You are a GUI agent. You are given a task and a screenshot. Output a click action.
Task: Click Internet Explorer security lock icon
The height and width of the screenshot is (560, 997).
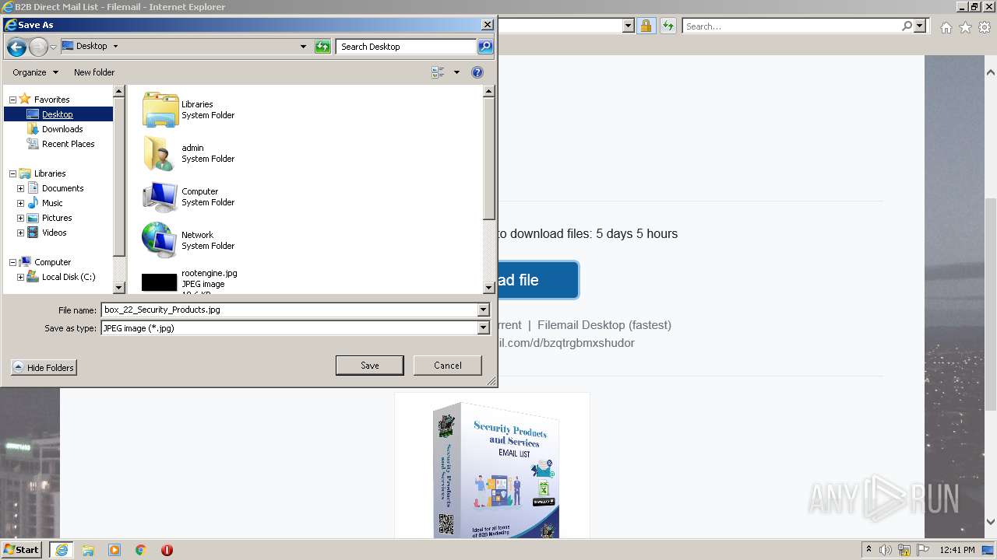646,26
